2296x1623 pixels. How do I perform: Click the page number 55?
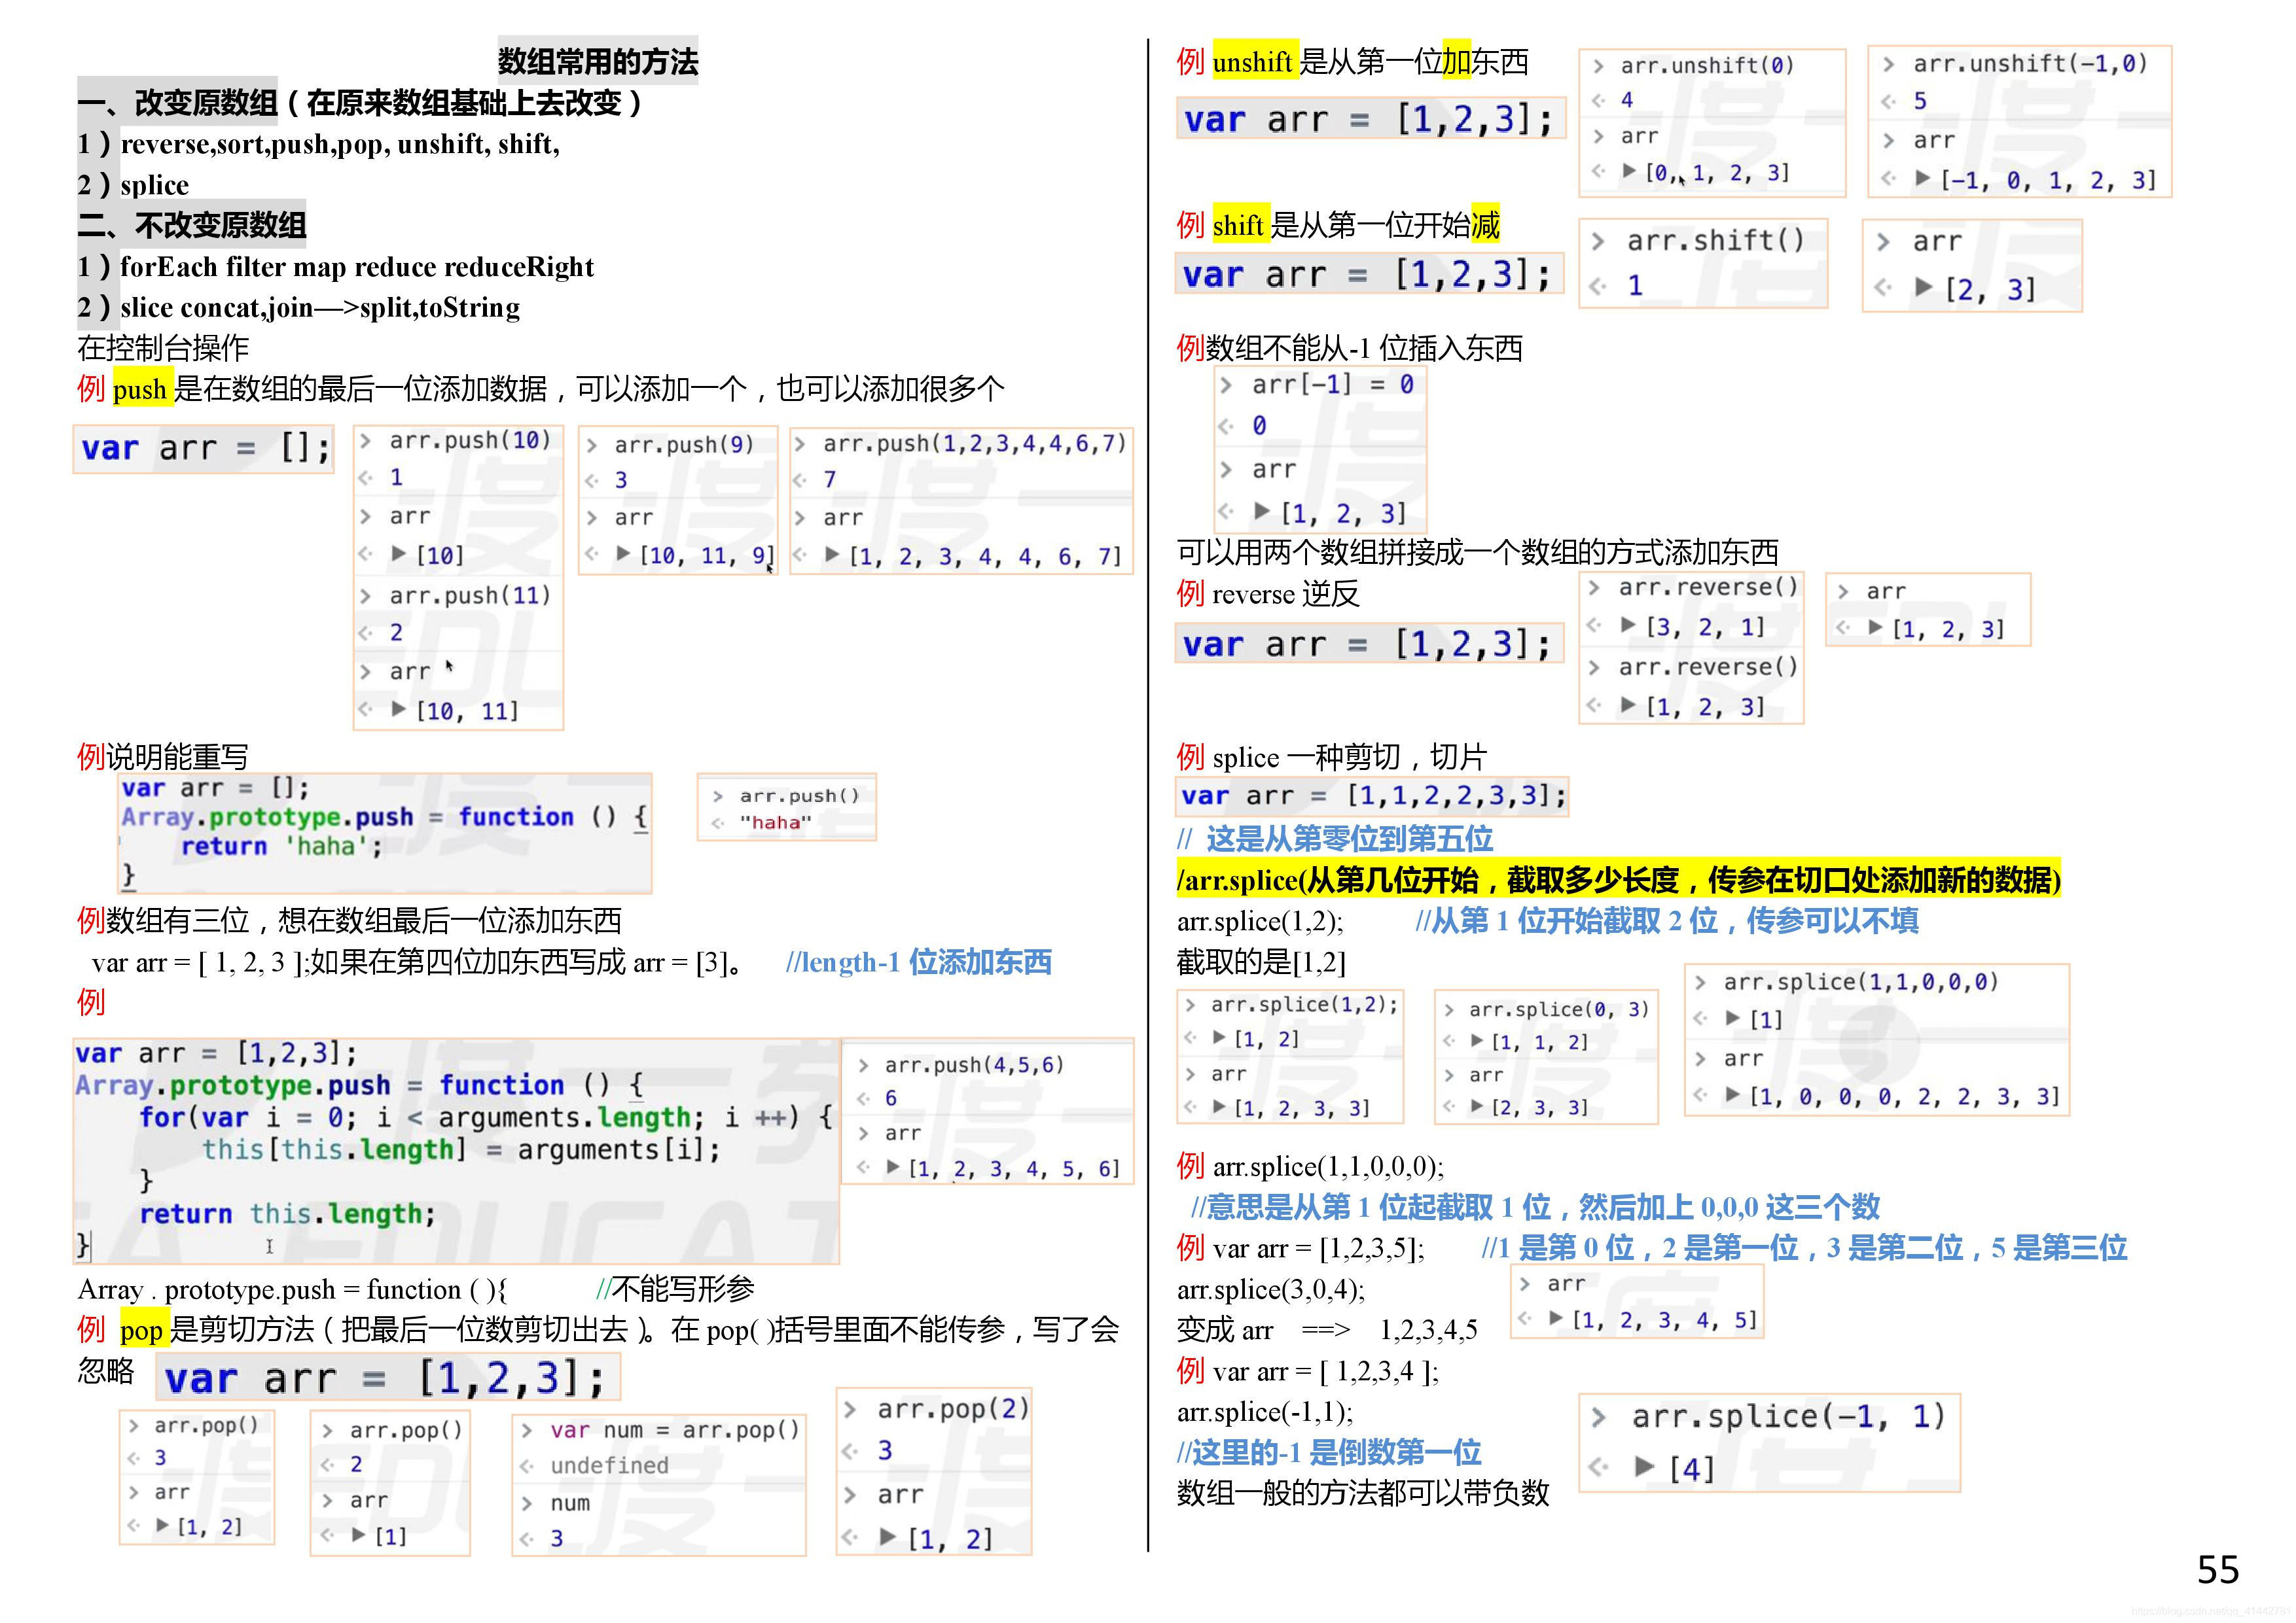[2217, 1570]
